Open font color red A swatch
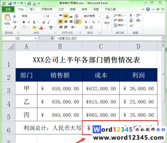167x143 pixels. 41,27
